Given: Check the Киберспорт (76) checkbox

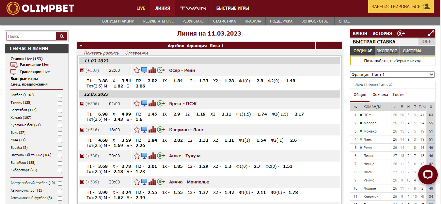Looking at the screenshot, I should click(60, 171).
